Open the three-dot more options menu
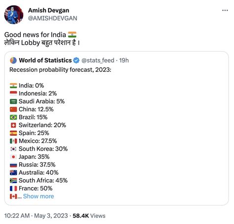The image size is (234, 224). (225, 10)
